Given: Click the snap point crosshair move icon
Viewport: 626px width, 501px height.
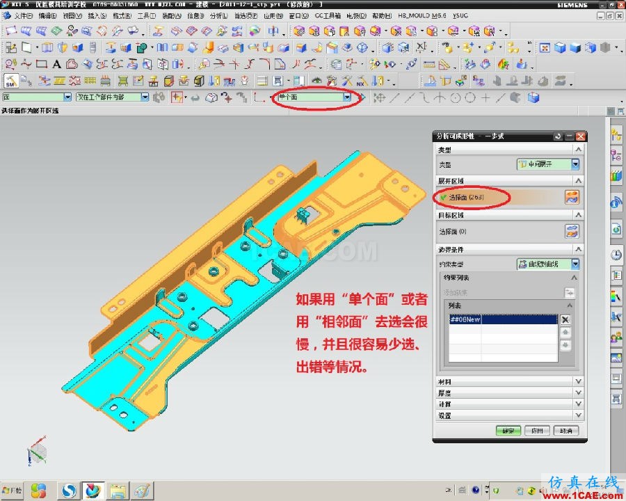Looking at the screenshot, I should click(379, 97).
